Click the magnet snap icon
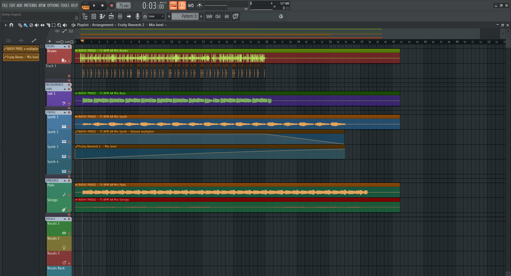The width and height of the screenshot is (511, 276). coord(11,25)
